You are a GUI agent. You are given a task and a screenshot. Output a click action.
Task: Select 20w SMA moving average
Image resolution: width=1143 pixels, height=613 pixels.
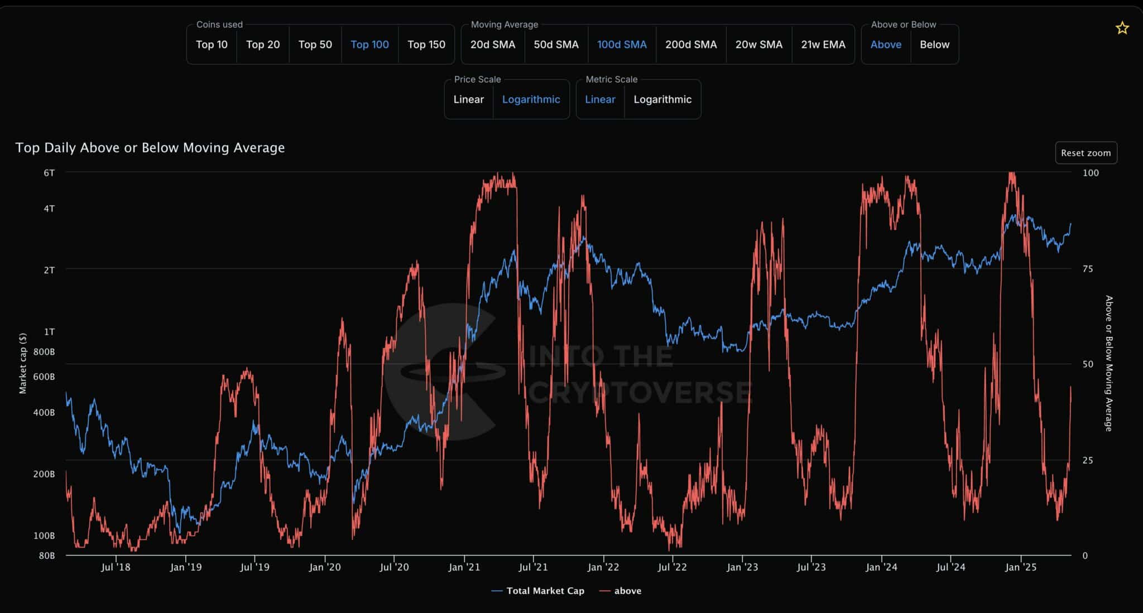coord(758,45)
